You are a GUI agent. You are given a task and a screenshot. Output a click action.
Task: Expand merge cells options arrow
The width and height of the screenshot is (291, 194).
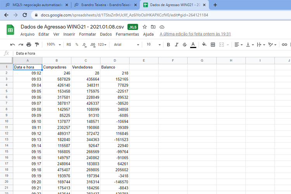pos(228,45)
